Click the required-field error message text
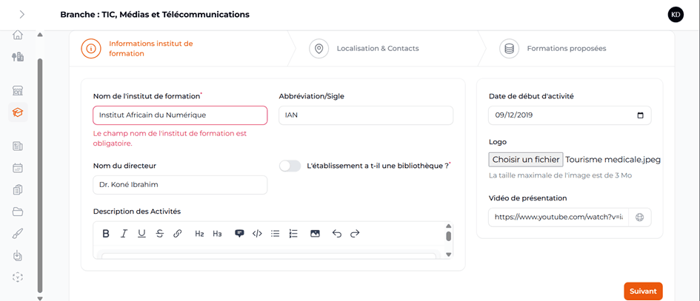This screenshot has height=301, width=700. tap(170, 138)
